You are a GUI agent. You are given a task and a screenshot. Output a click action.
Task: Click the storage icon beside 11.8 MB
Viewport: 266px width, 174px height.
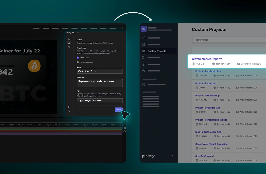(197, 136)
